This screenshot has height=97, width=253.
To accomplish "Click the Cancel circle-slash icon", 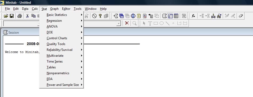I will (94, 16).
